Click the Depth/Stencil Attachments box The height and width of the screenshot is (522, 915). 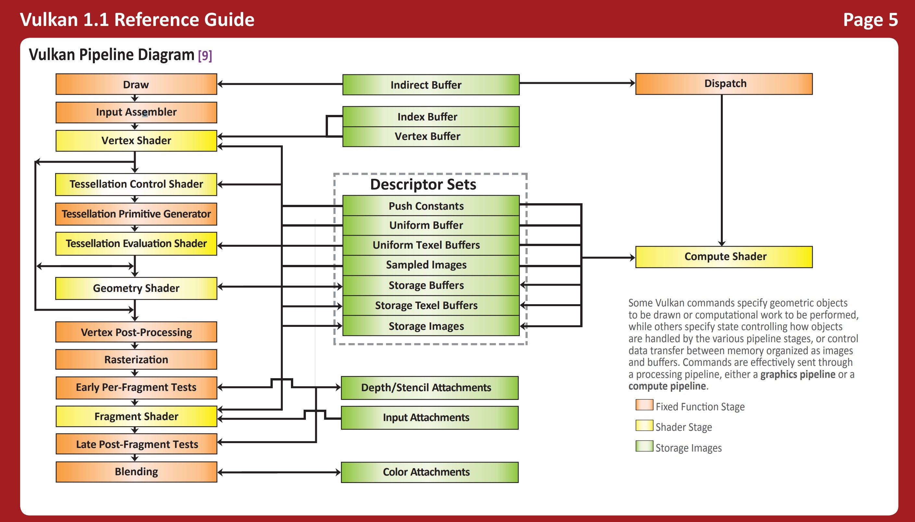pyautogui.click(x=427, y=388)
